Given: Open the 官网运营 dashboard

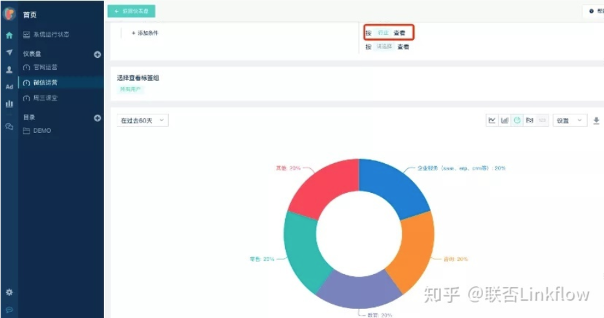Looking at the screenshot, I should coord(40,67).
